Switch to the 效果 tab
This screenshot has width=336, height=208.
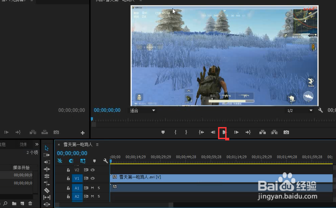coord(23,144)
